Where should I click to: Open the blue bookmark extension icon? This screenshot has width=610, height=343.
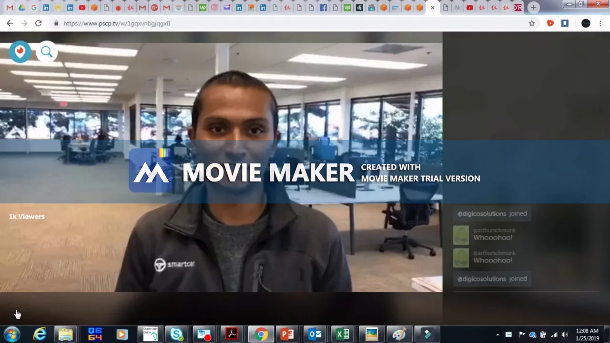point(565,23)
